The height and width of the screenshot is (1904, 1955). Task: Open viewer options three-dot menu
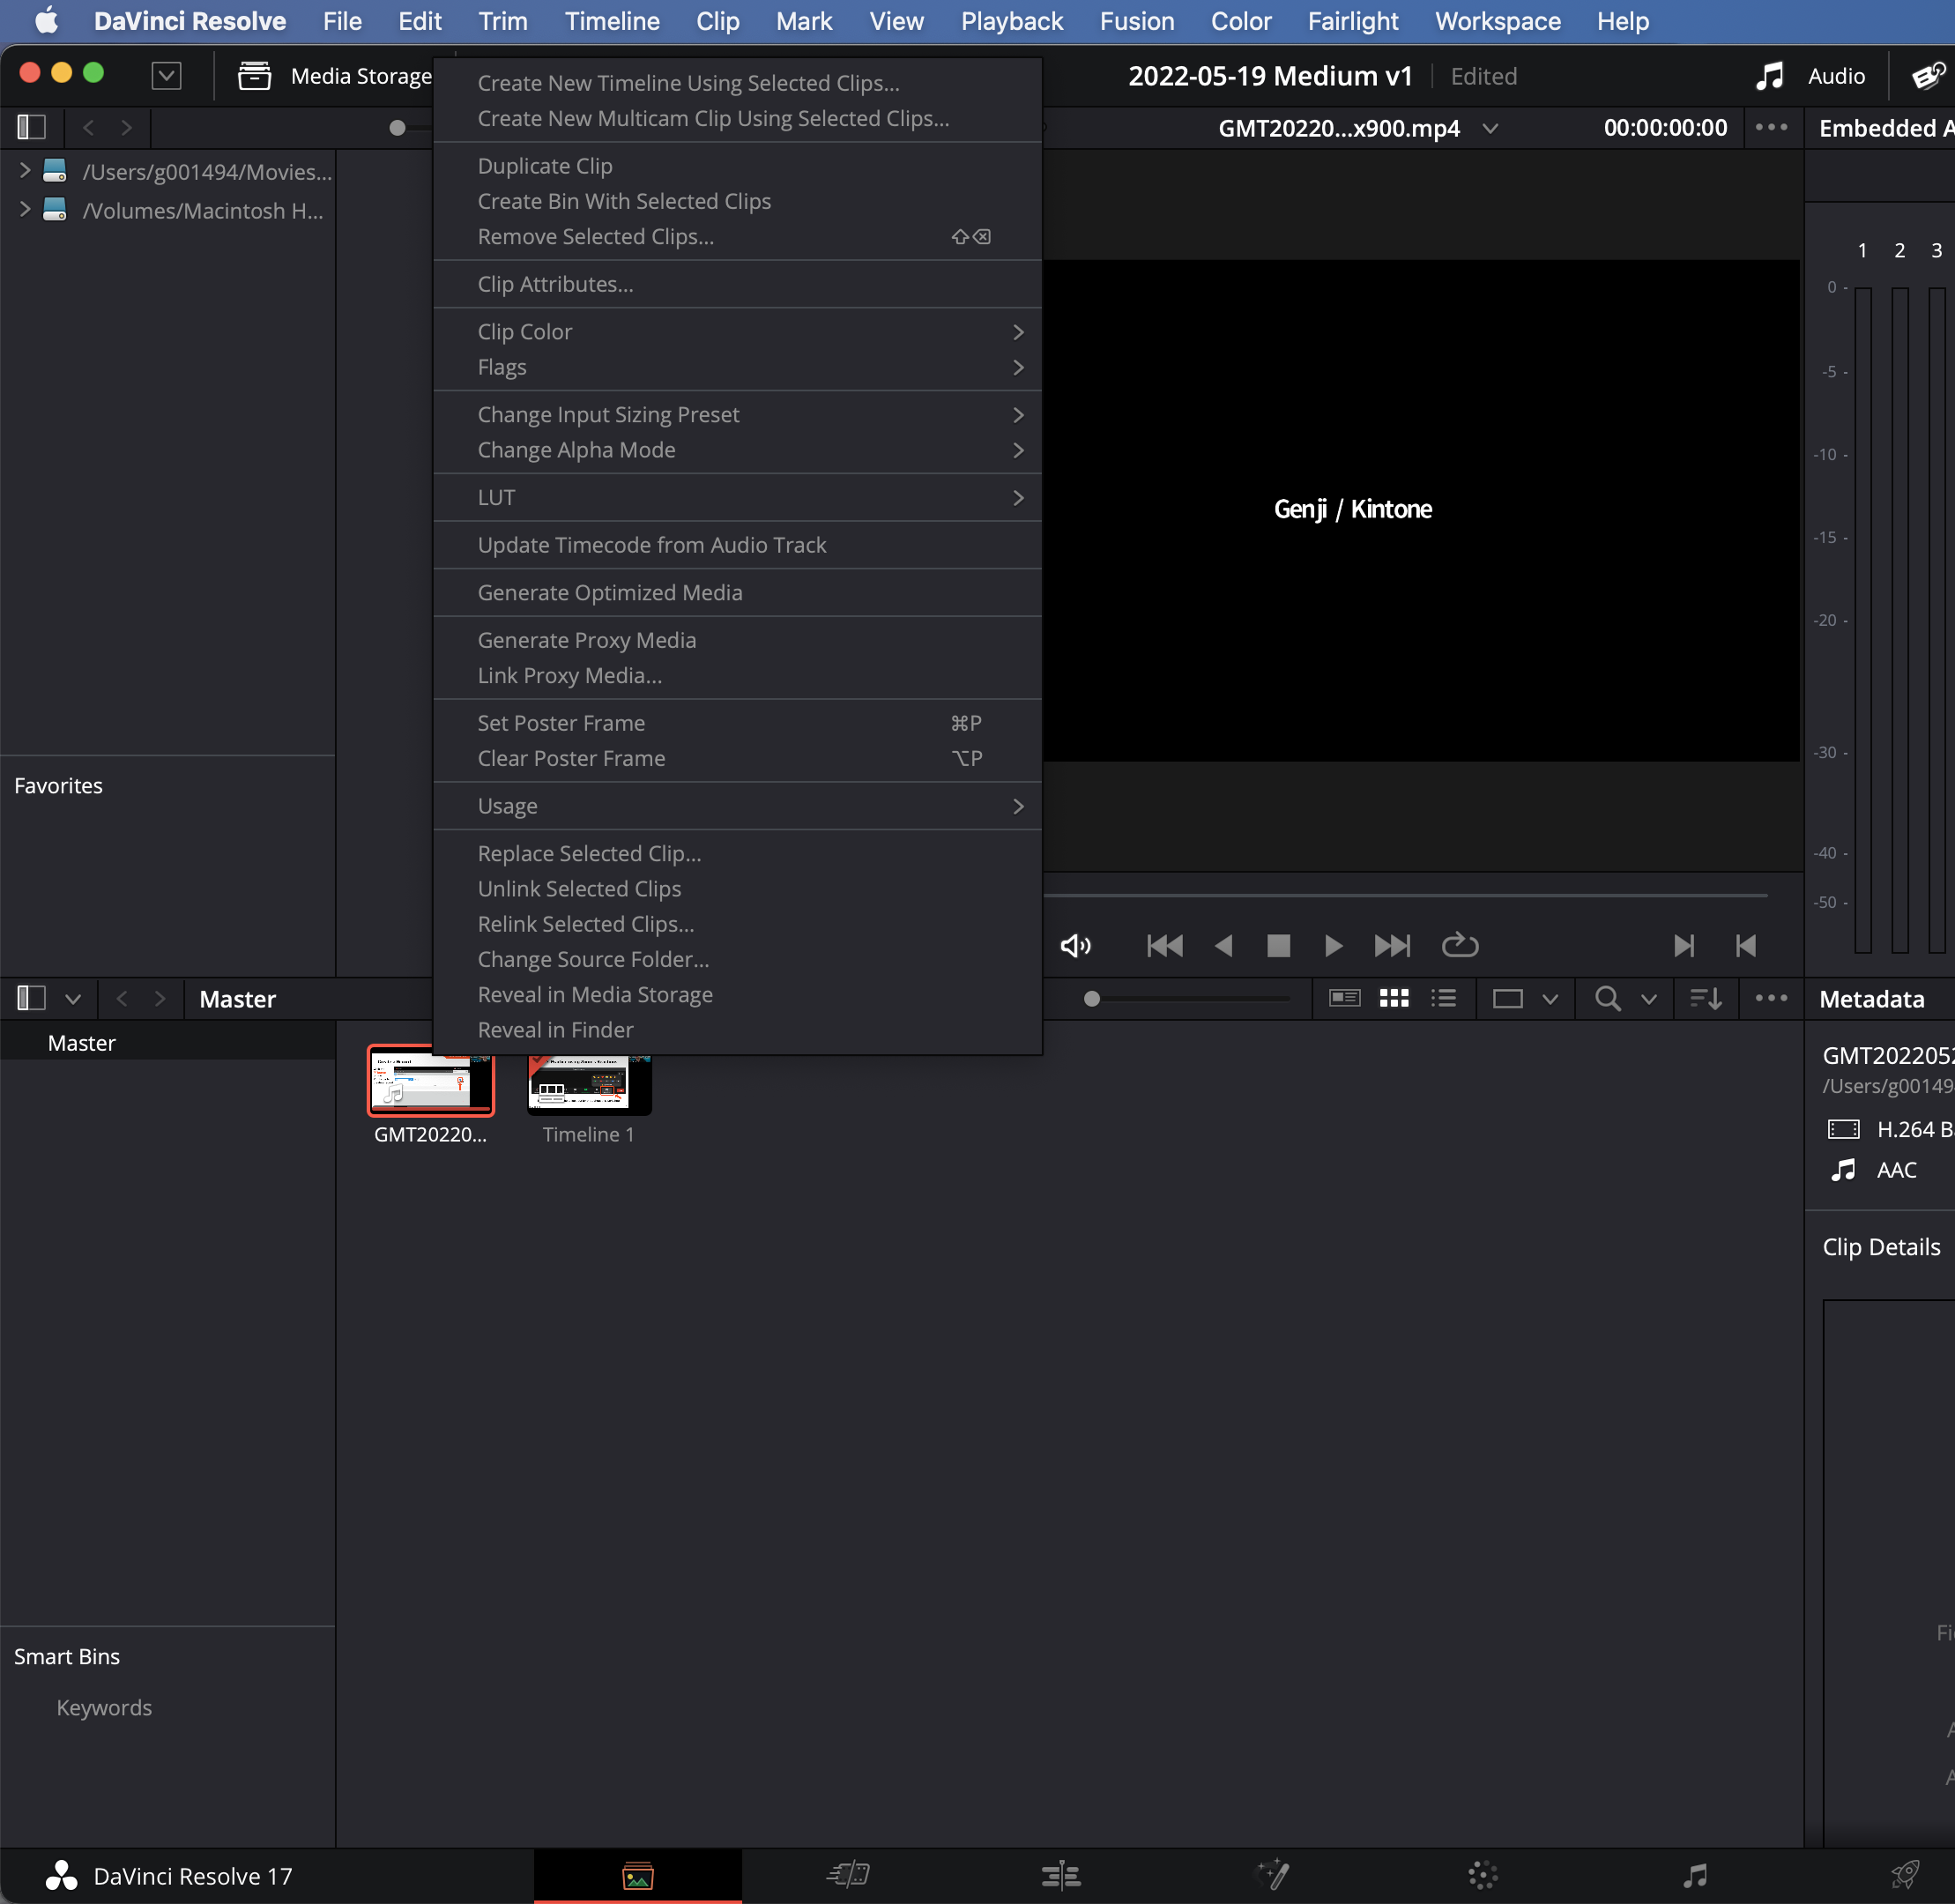[1771, 127]
